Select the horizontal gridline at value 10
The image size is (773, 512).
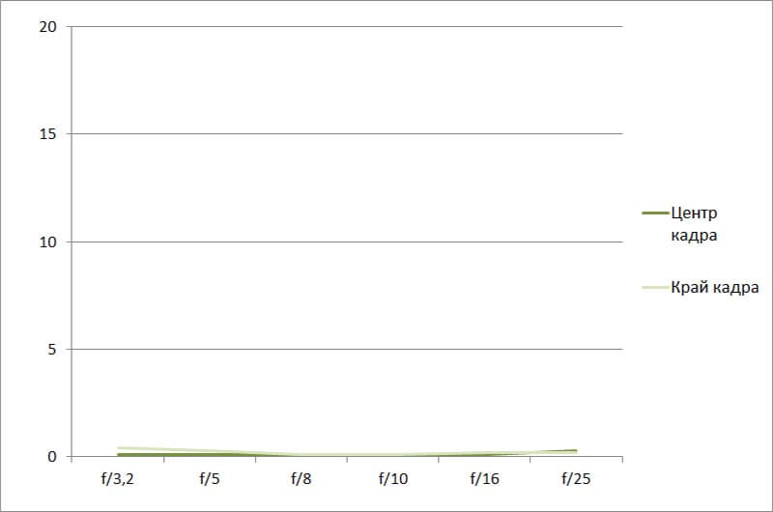click(348, 242)
